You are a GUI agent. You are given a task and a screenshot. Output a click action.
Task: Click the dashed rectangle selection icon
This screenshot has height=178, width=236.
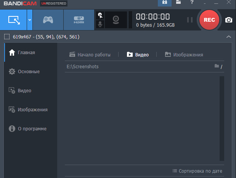point(7,37)
